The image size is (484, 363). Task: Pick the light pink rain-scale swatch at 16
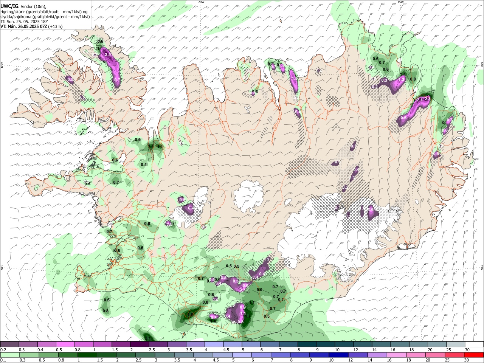(x=396, y=355)
